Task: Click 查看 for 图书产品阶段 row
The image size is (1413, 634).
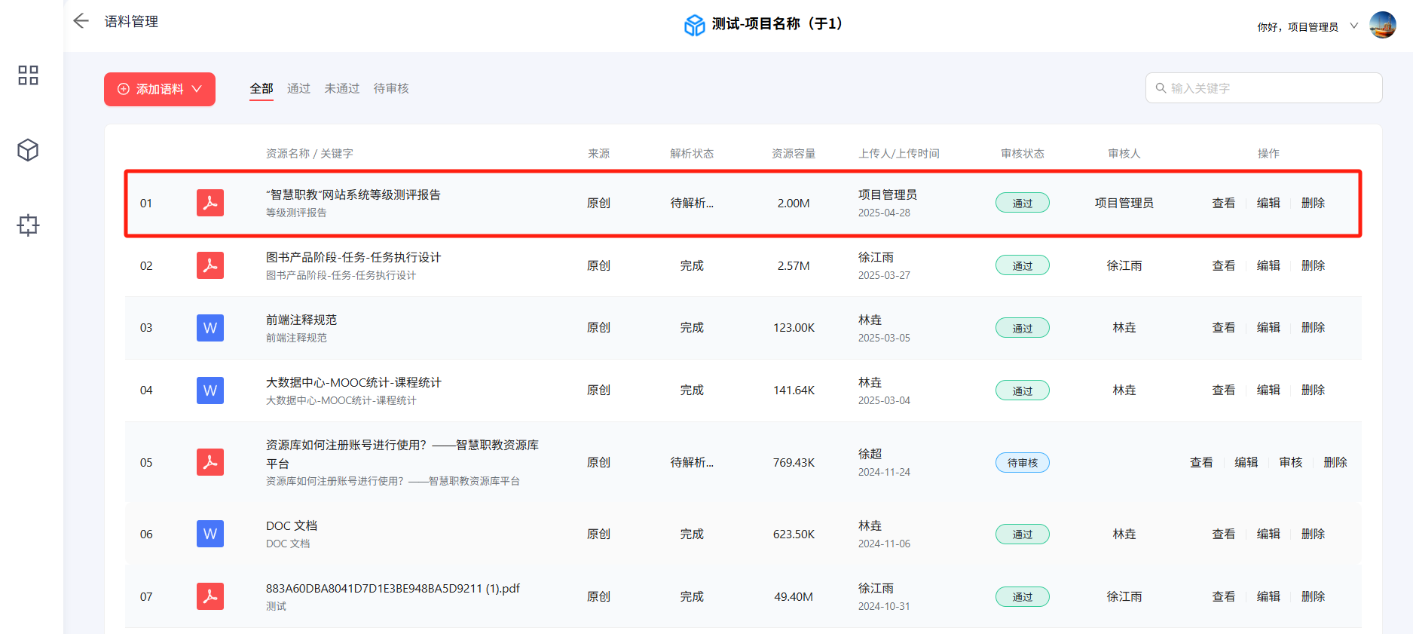Action: coord(1223,265)
